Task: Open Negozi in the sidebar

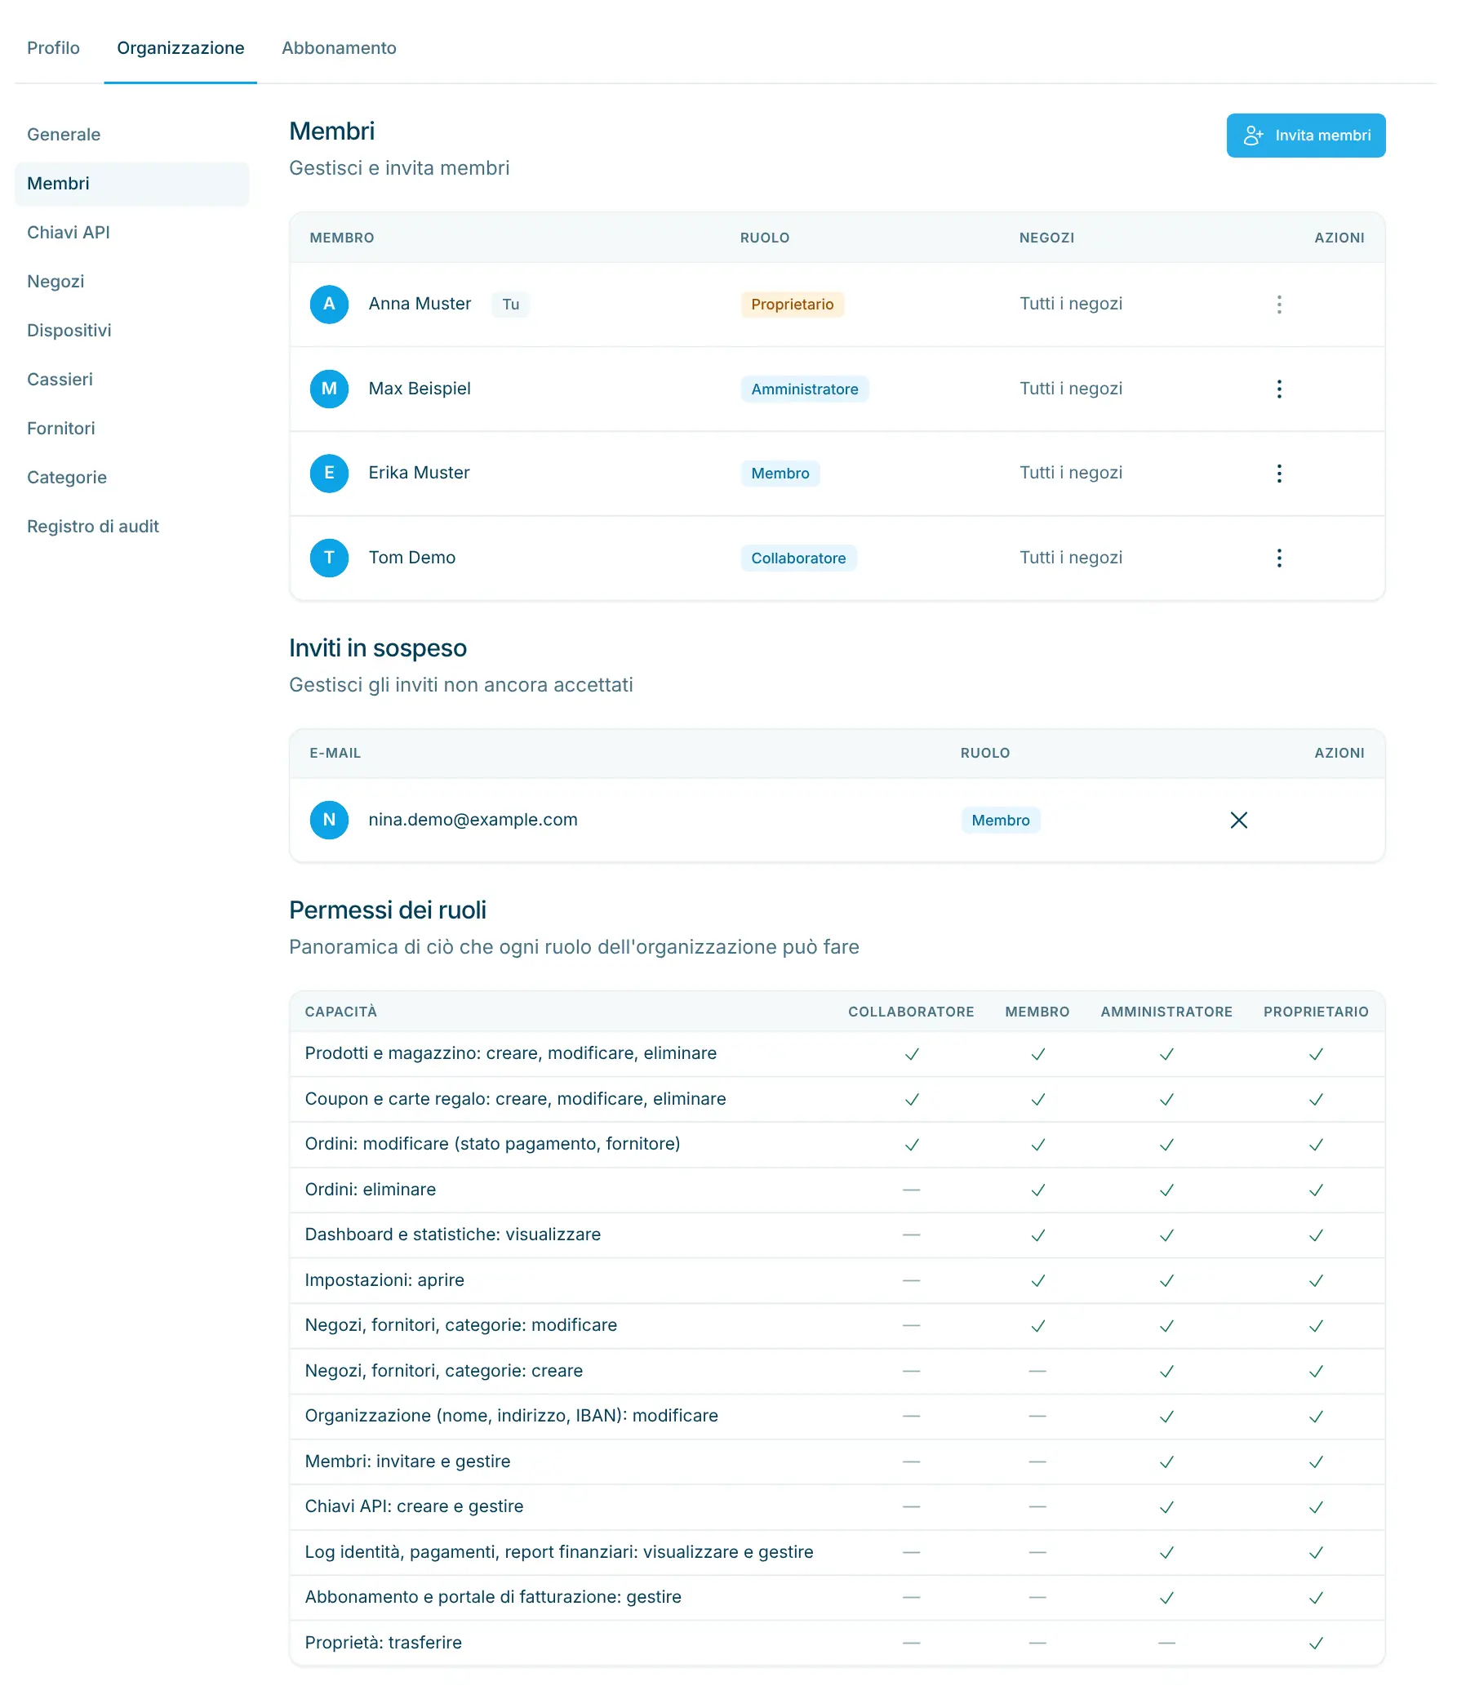Action: pos(131,282)
